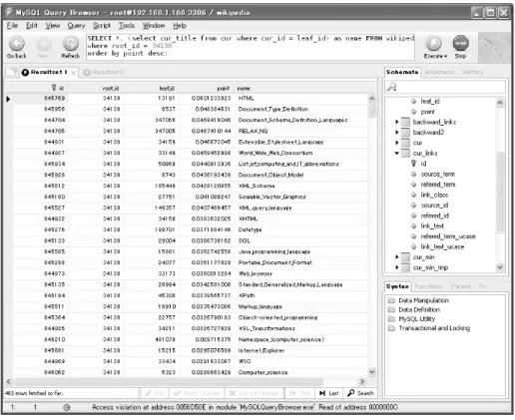Image resolution: width=515 pixels, height=420 pixels.
Task: Click the Search button below results
Action: [x=360, y=393]
